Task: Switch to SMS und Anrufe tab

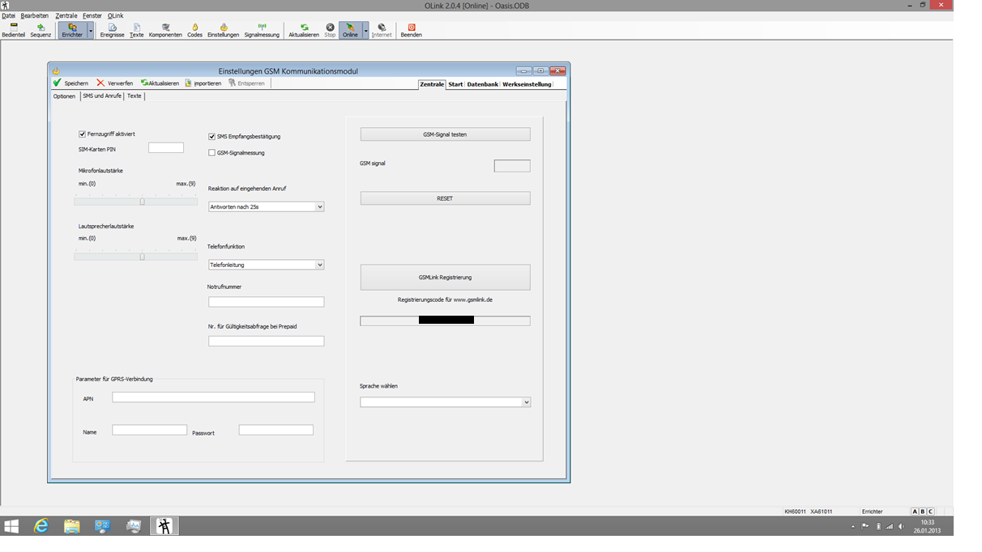Action: coord(102,96)
